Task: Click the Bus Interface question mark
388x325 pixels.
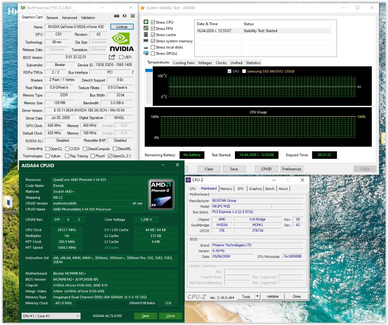Action: tap(132, 72)
